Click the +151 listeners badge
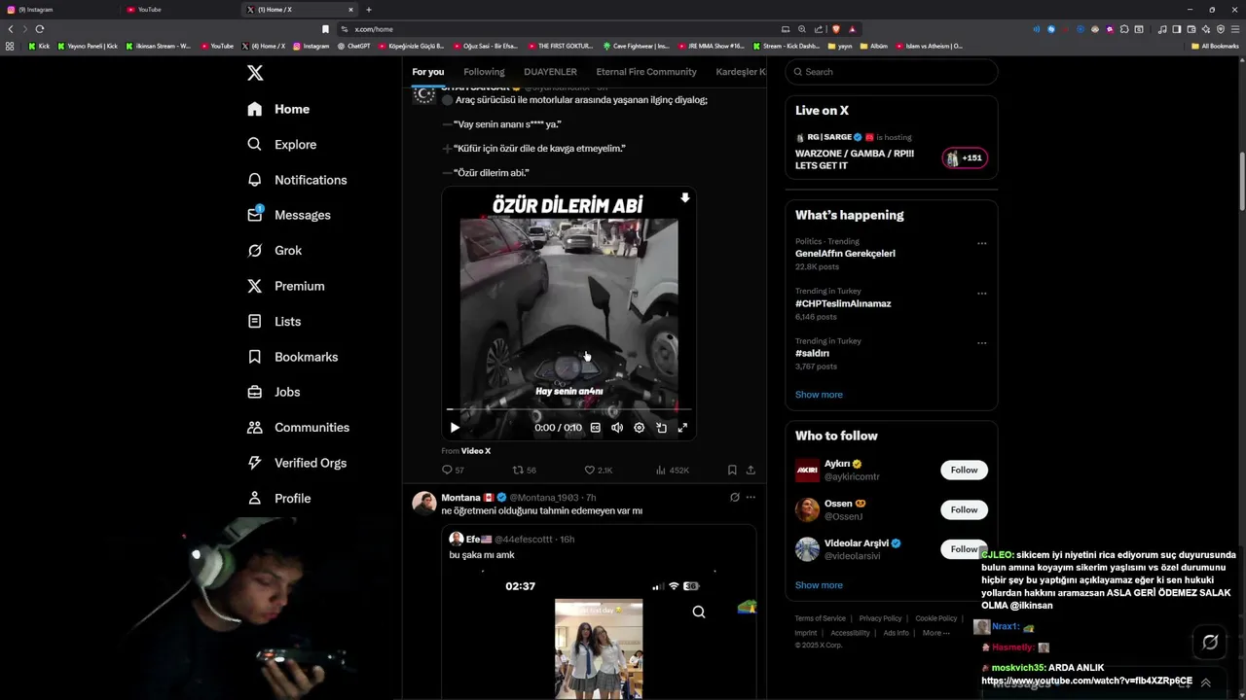 965,157
